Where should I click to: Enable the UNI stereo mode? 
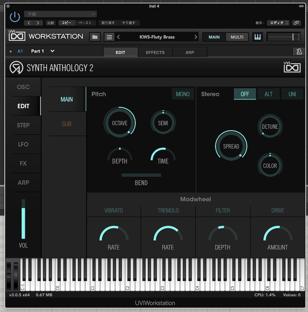pos(292,94)
